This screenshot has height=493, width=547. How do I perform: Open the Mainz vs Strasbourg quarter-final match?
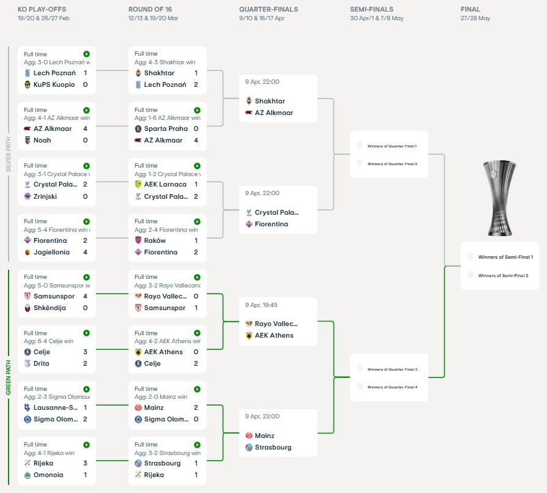(278, 432)
